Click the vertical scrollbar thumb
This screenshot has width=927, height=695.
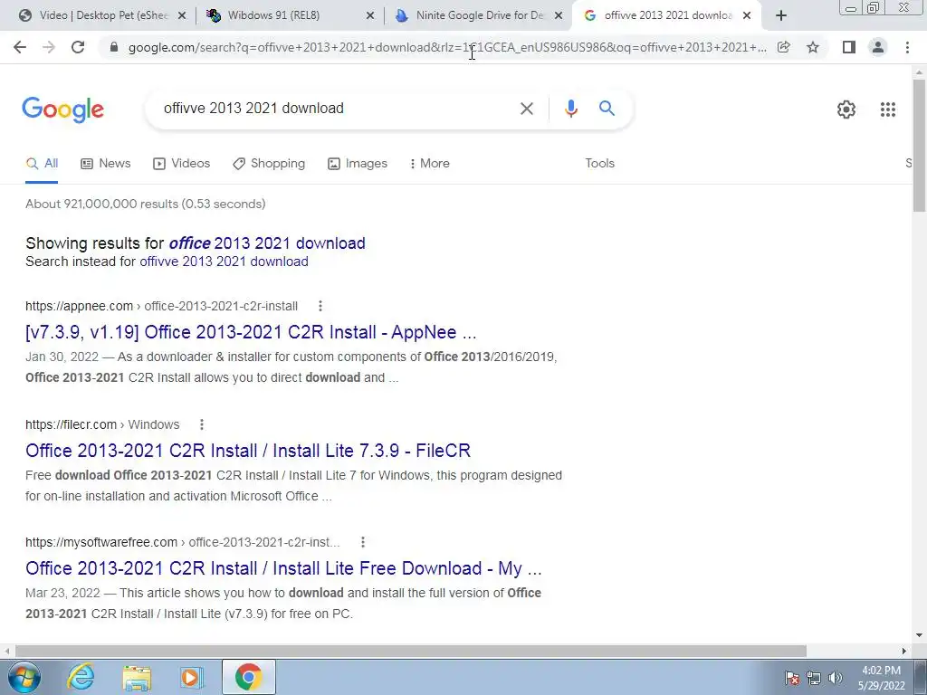click(920, 145)
